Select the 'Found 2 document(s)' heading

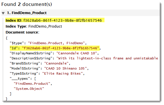point(27,4)
